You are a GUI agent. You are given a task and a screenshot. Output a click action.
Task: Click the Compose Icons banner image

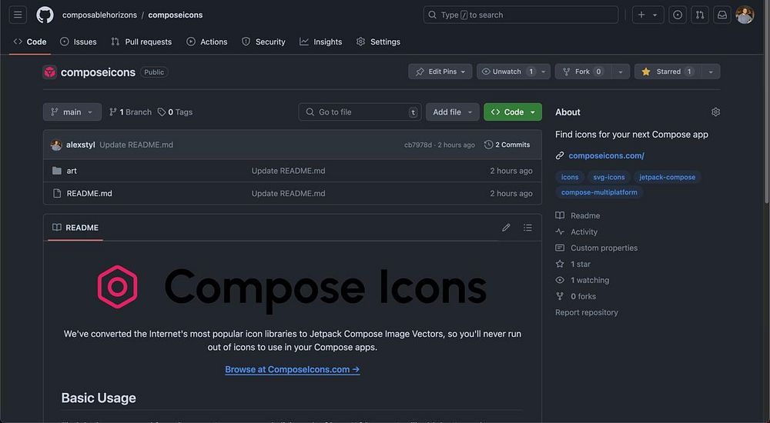click(x=292, y=288)
